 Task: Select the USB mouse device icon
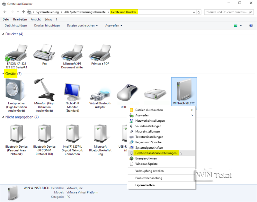[x=127, y=92]
